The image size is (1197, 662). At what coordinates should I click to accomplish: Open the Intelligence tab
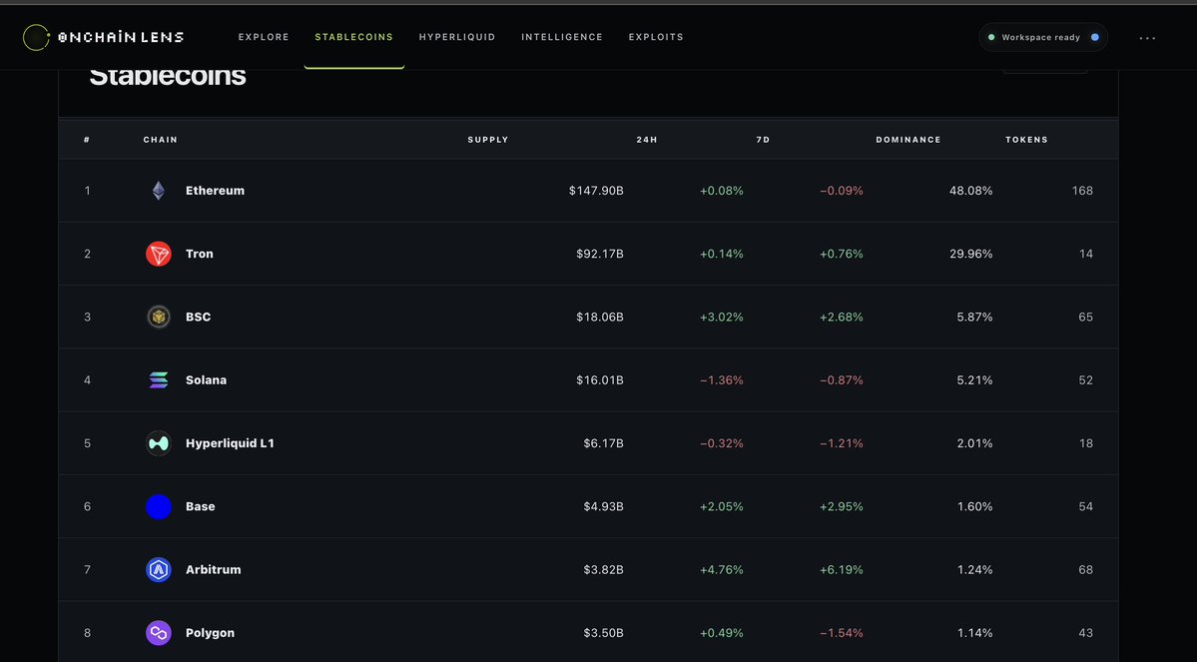(562, 37)
